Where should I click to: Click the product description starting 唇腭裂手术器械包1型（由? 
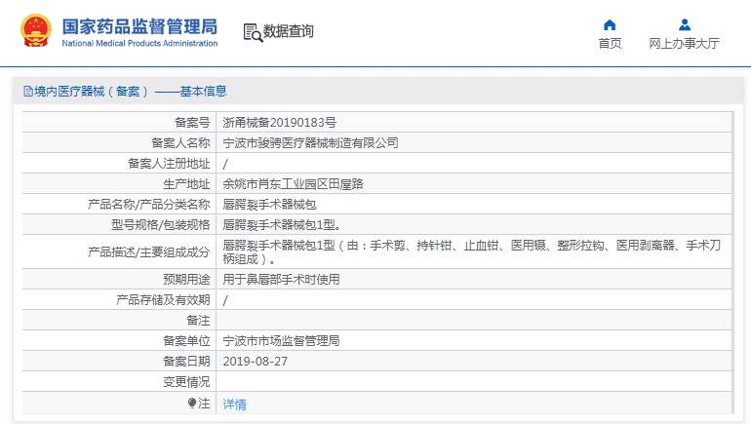[x=472, y=252]
